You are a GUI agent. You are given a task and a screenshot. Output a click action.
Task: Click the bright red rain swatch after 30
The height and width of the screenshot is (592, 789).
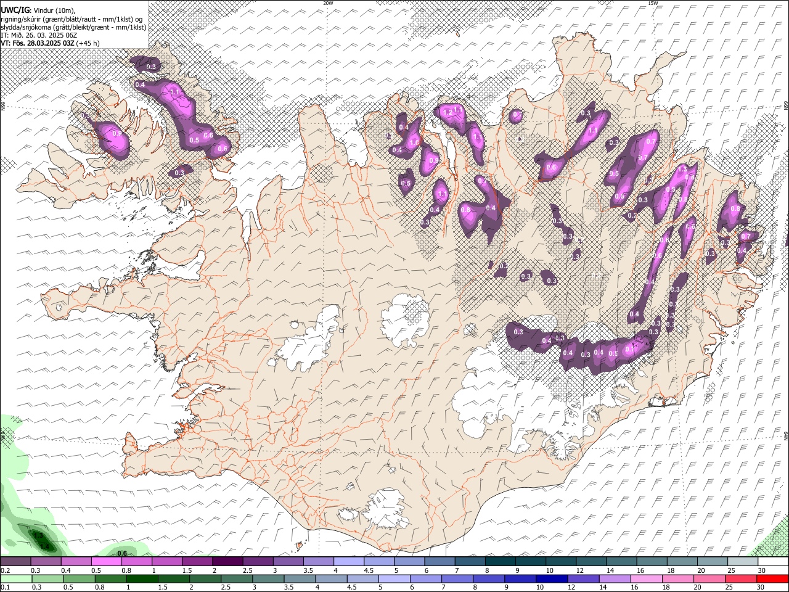click(x=772, y=579)
